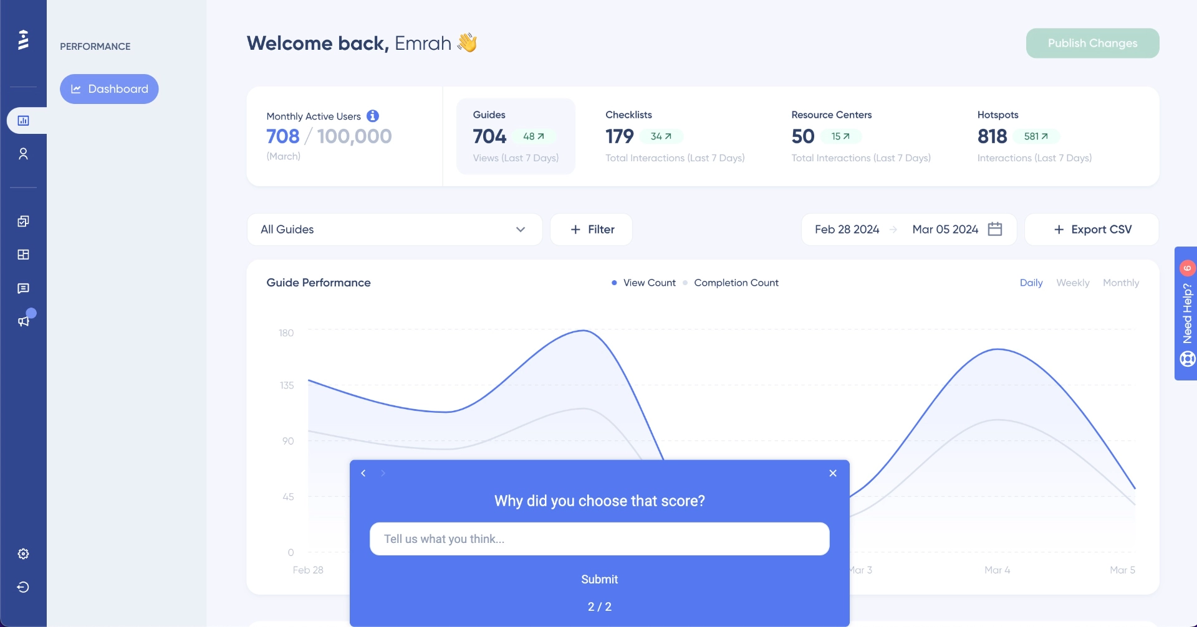Viewport: 1197px width, 627px height.
Task: Open Settings via the gear icon
Action: tap(24, 554)
